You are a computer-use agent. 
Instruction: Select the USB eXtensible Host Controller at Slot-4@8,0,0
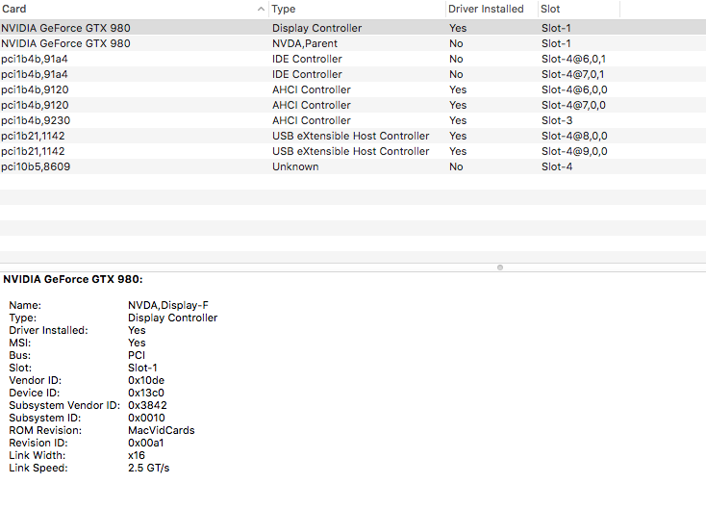353,136
